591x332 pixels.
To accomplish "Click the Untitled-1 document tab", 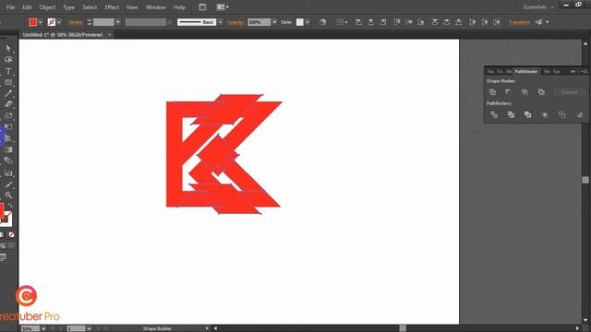I will [63, 35].
